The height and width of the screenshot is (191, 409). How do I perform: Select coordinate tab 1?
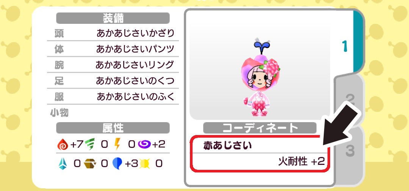pyautogui.click(x=345, y=46)
